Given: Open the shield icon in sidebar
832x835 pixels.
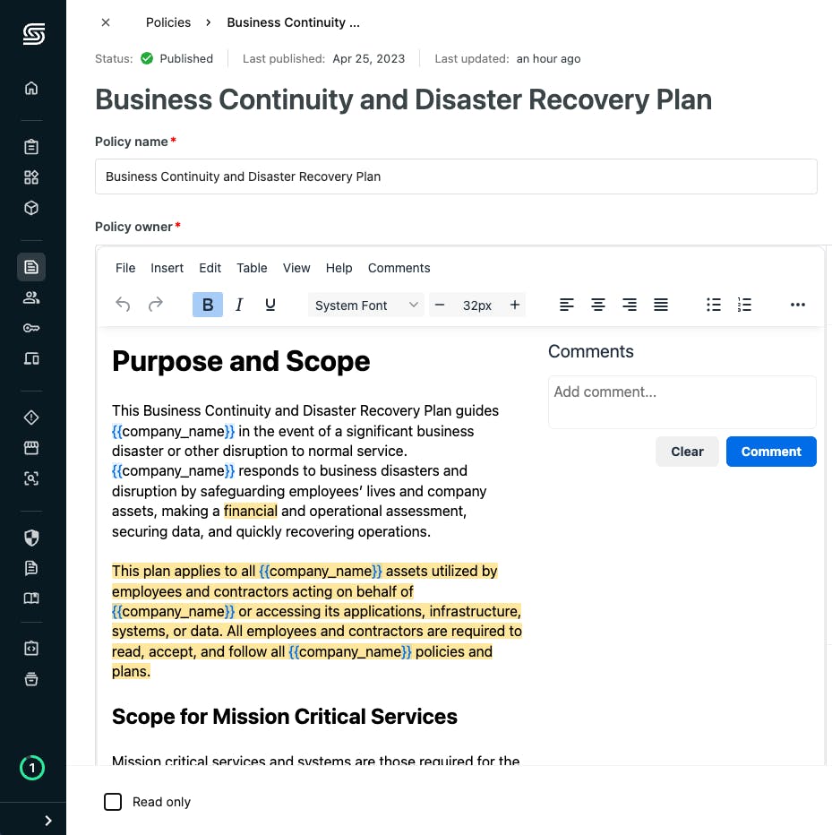Looking at the screenshot, I should point(31,538).
